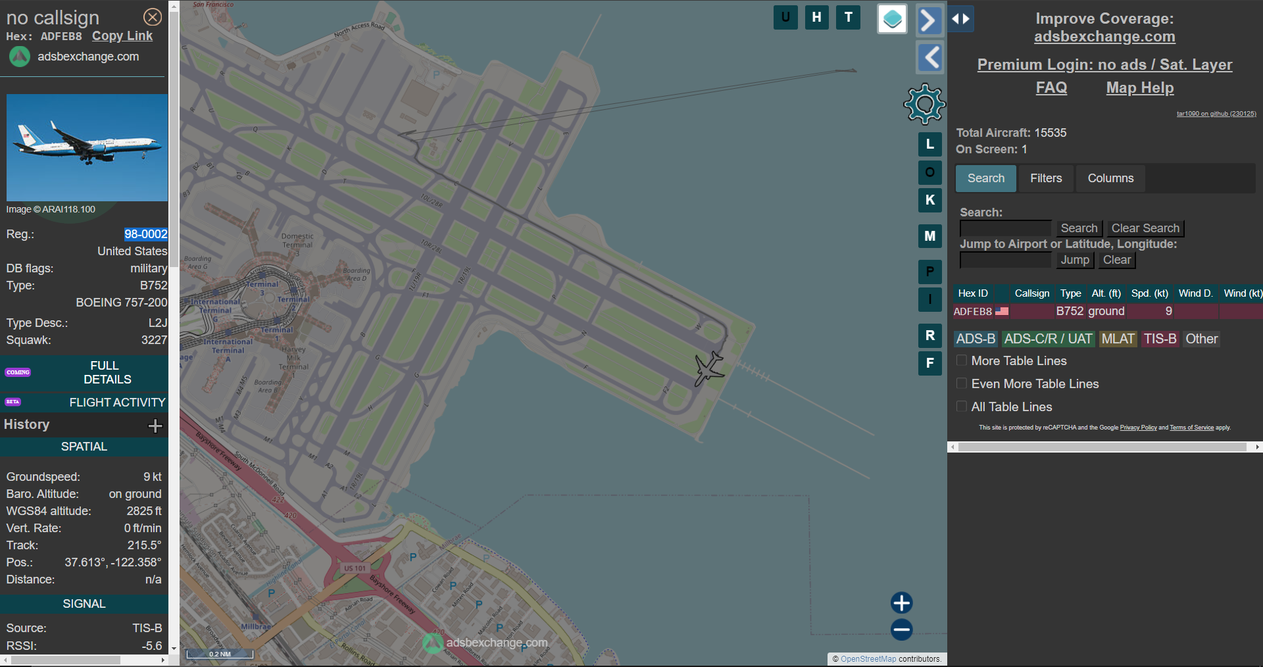Open map settings gear icon
This screenshot has height=667, width=1263.
click(x=924, y=104)
